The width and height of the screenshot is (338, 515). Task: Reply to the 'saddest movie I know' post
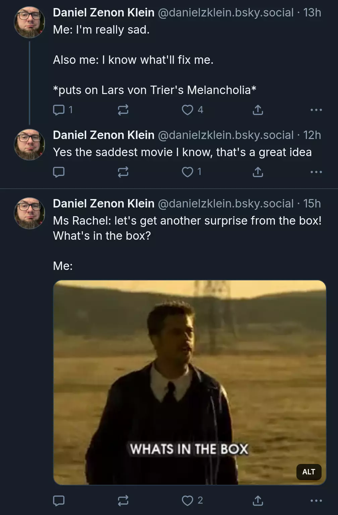[x=59, y=172]
